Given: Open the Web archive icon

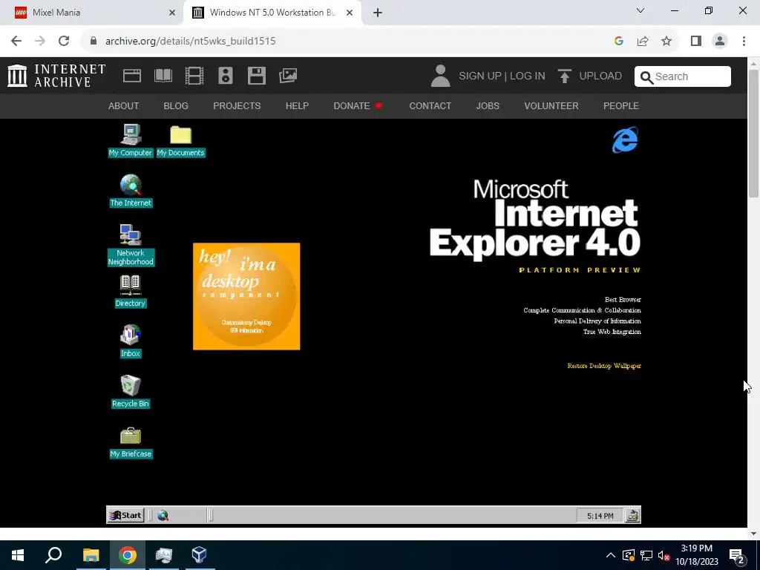Looking at the screenshot, I should (x=132, y=76).
